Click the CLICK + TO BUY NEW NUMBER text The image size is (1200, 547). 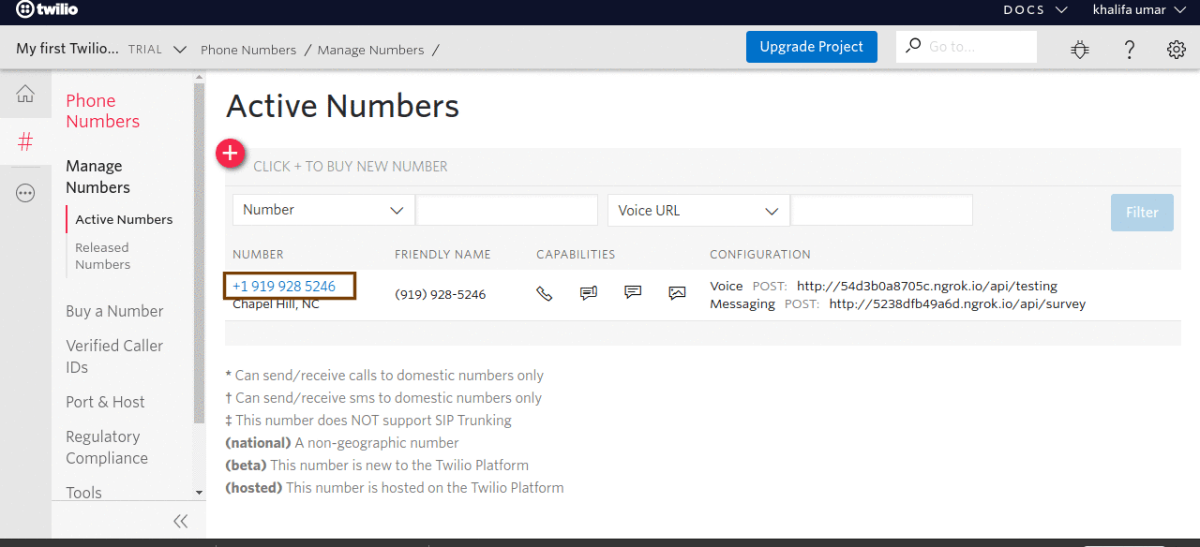click(351, 166)
